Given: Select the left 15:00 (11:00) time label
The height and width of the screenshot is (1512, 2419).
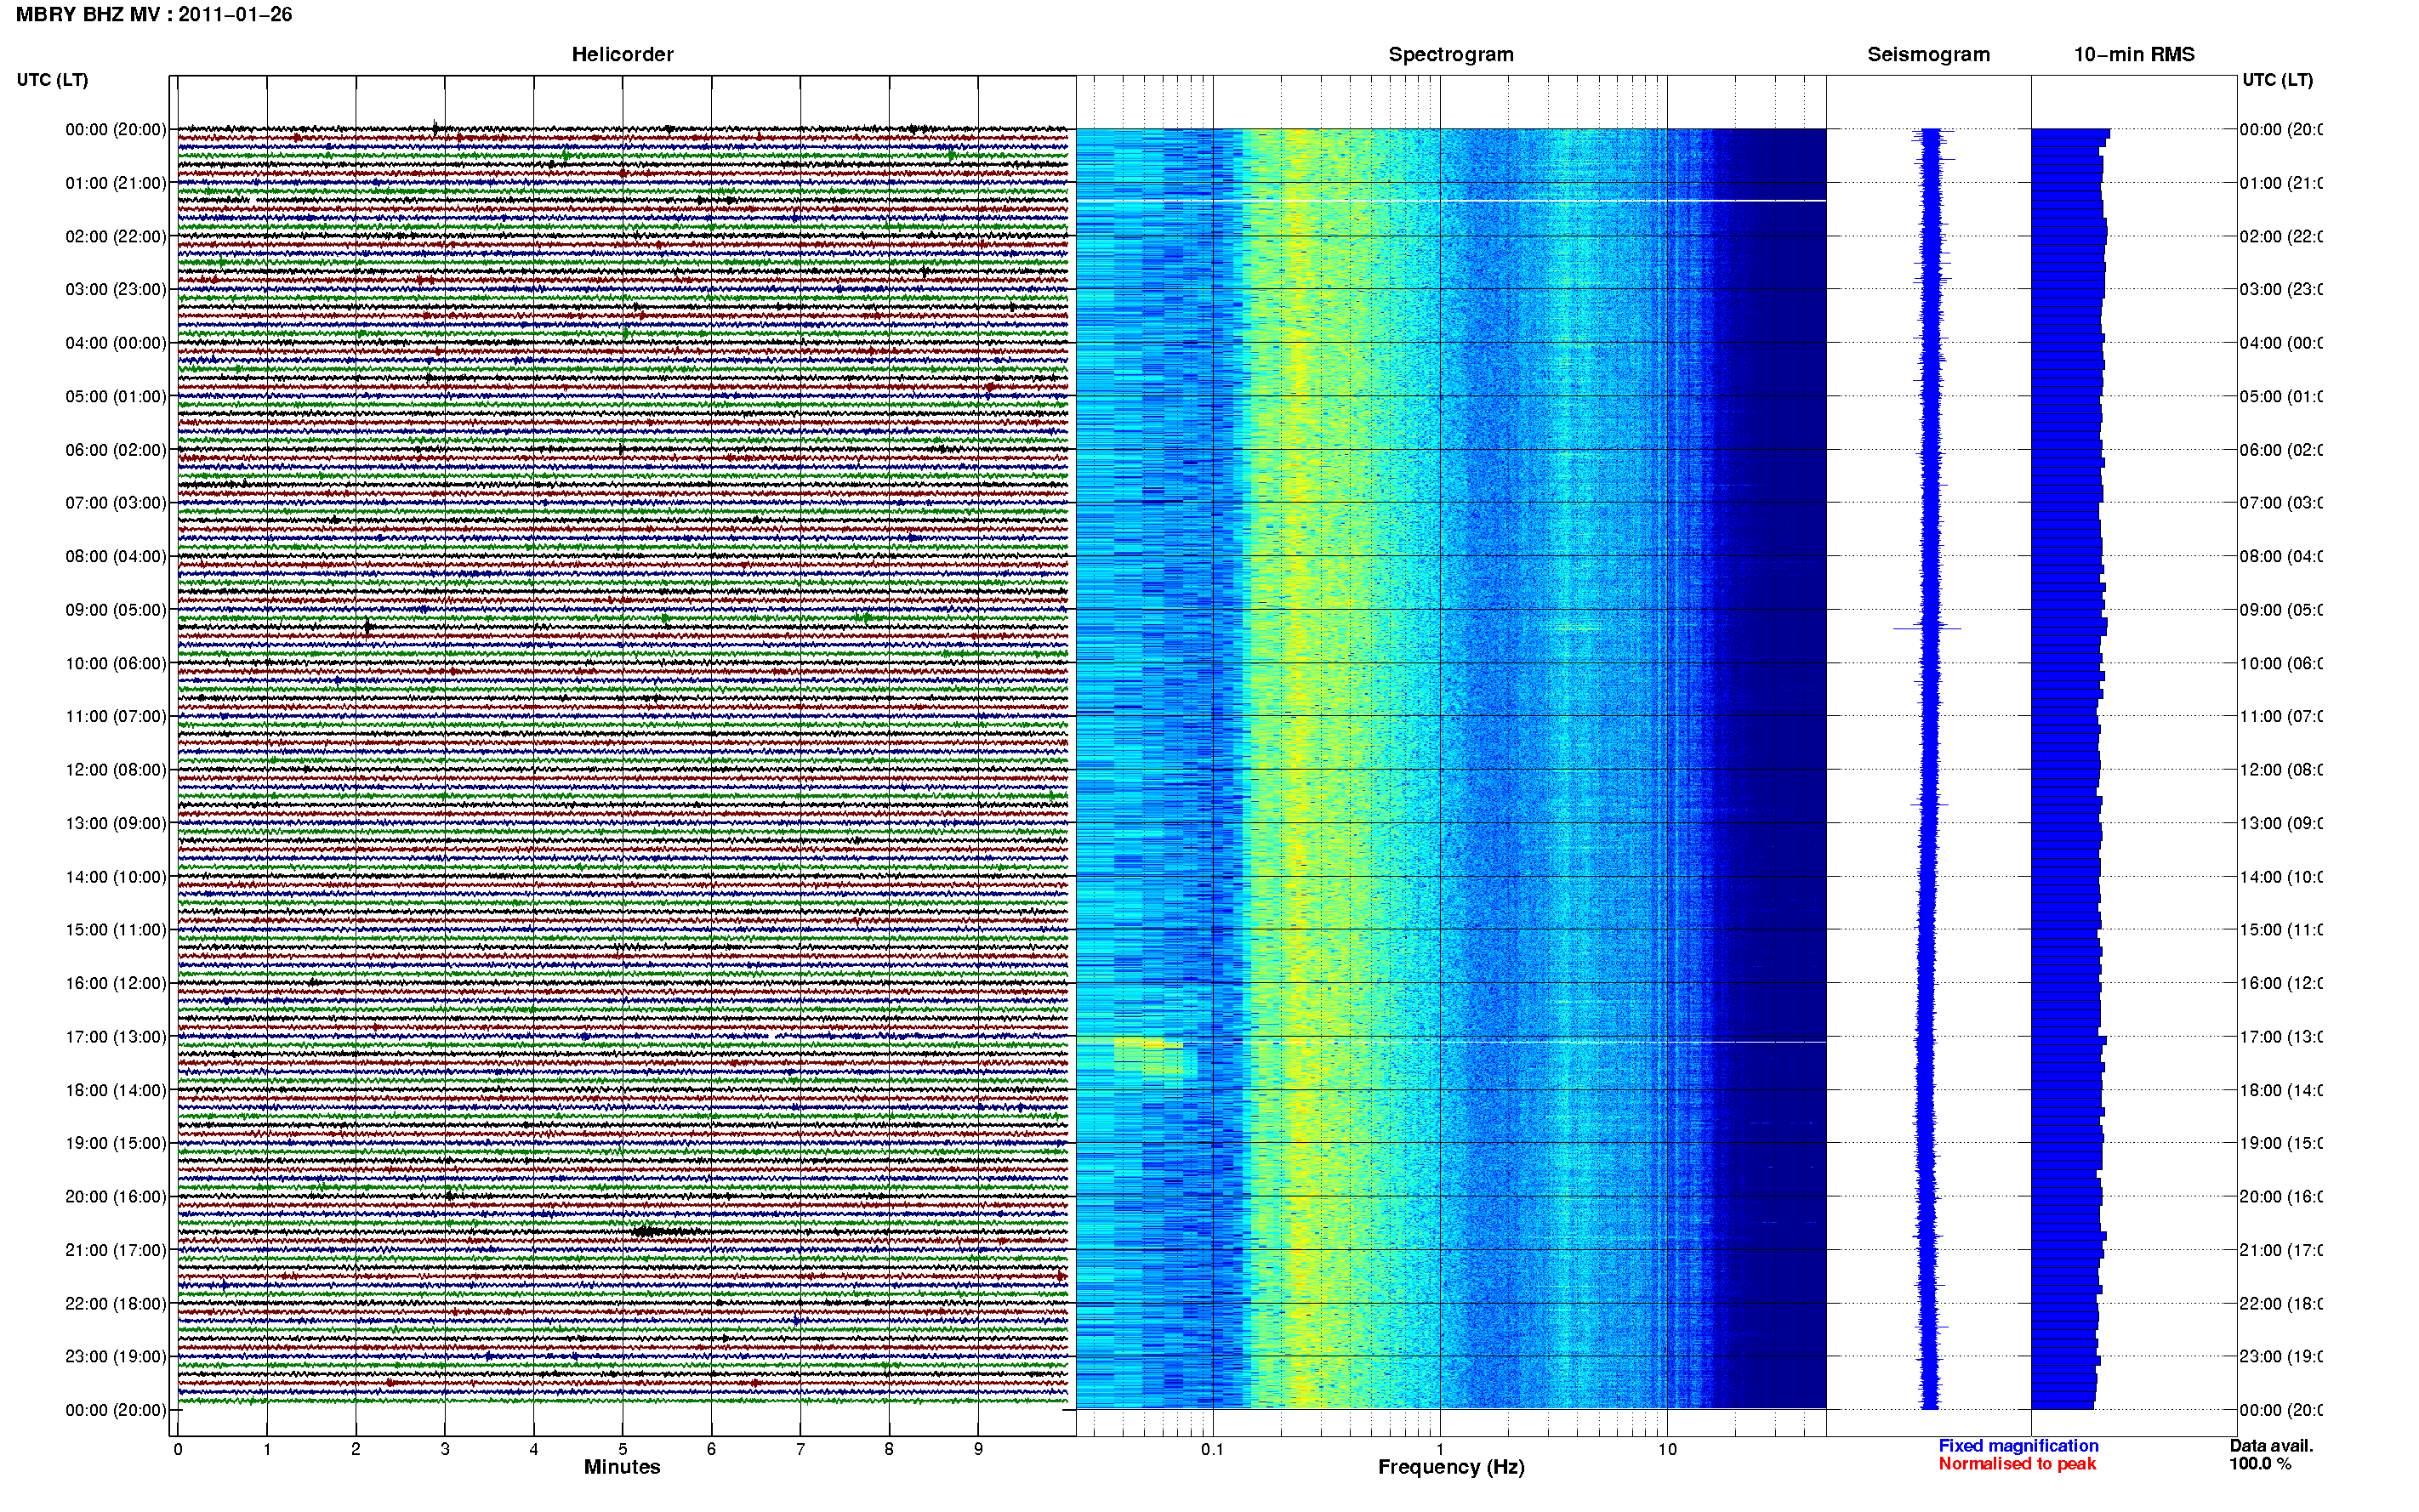Looking at the screenshot, I should [116, 930].
